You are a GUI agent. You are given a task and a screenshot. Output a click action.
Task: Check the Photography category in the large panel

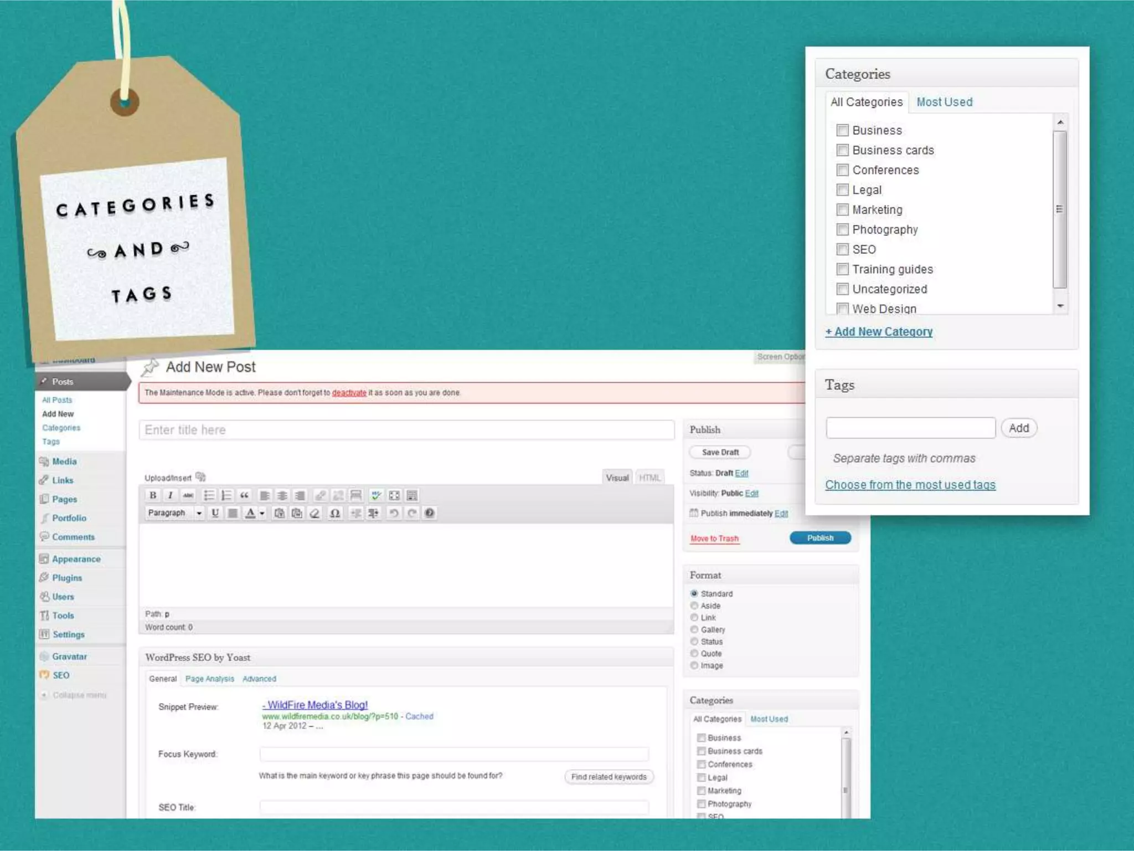842,229
